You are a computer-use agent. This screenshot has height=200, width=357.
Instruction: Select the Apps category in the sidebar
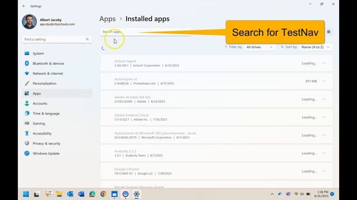point(57,93)
